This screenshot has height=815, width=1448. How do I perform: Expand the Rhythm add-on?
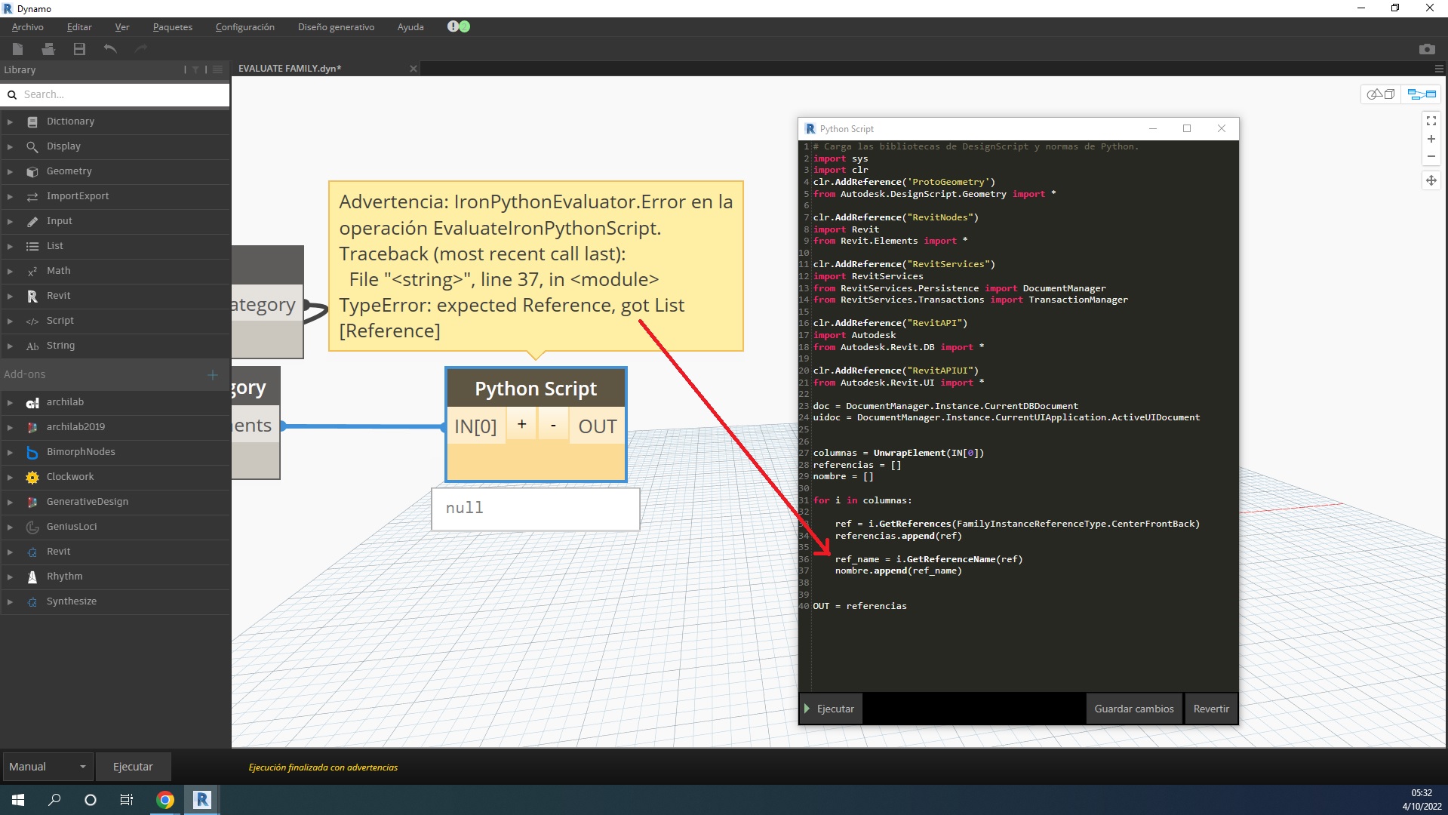point(10,577)
